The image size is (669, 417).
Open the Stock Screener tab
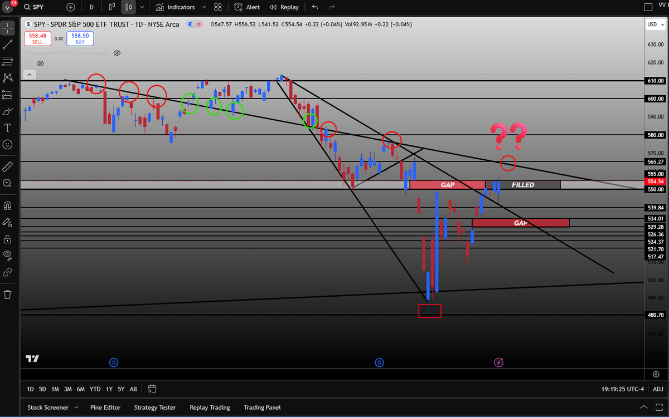pyautogui.click(x=47, y=408)
